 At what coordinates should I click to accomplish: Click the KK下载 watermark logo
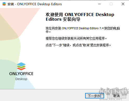pos(114,92)
